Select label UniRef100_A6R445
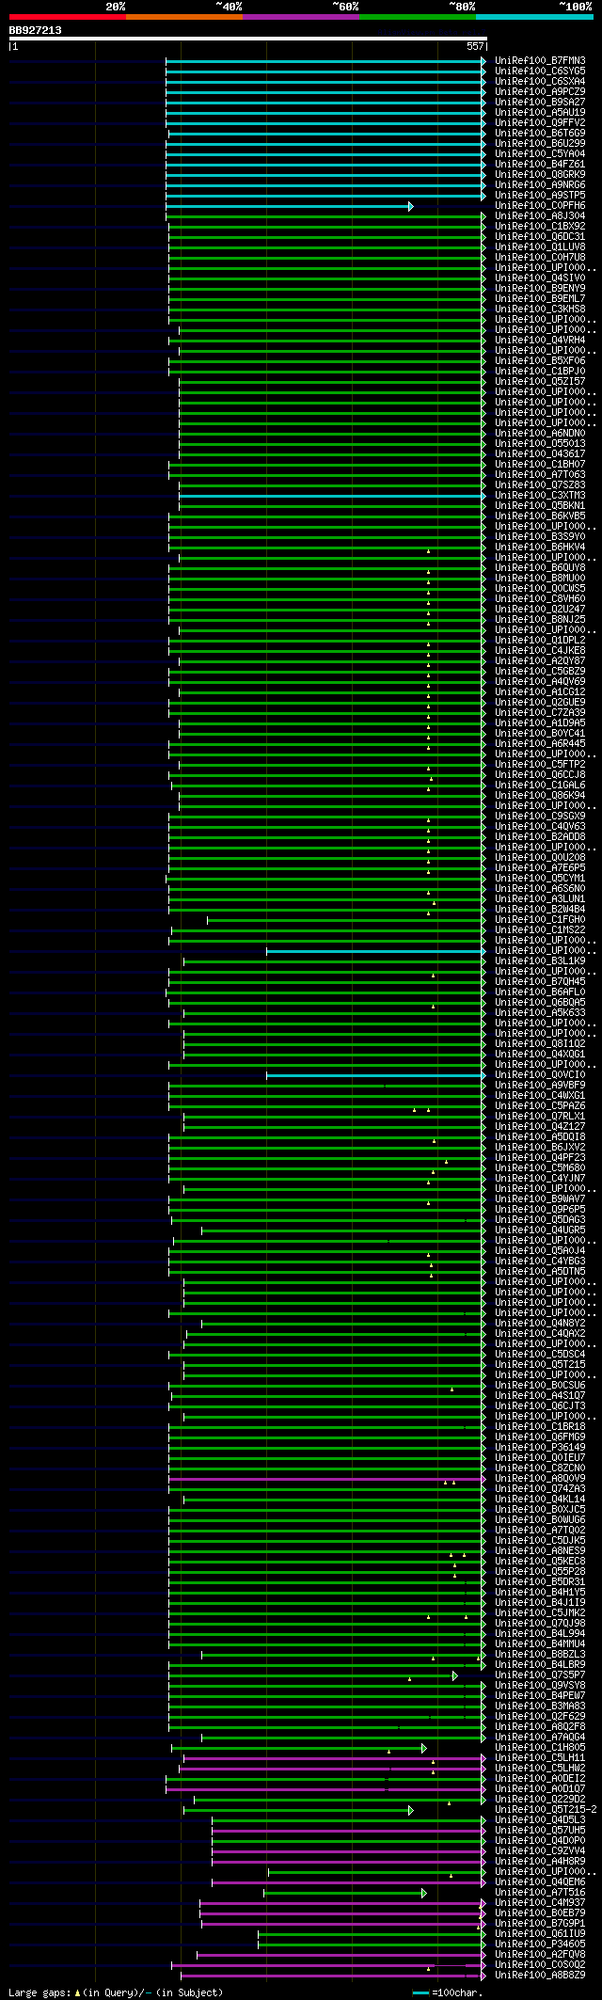 [540, 744]
